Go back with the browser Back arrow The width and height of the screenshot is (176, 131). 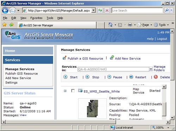[x=5, y=11]
